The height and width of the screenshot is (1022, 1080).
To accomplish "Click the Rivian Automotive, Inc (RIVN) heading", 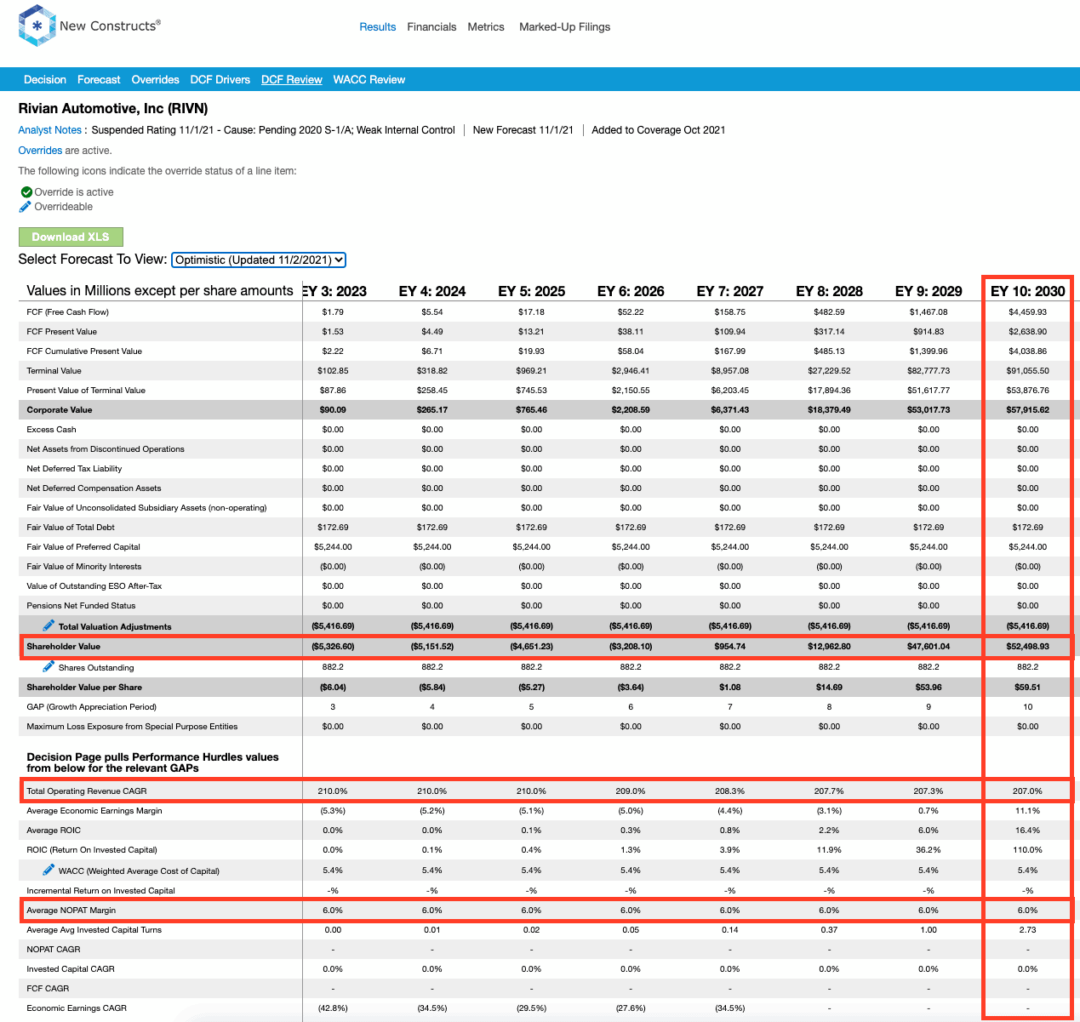I will [x=113, y=109].
